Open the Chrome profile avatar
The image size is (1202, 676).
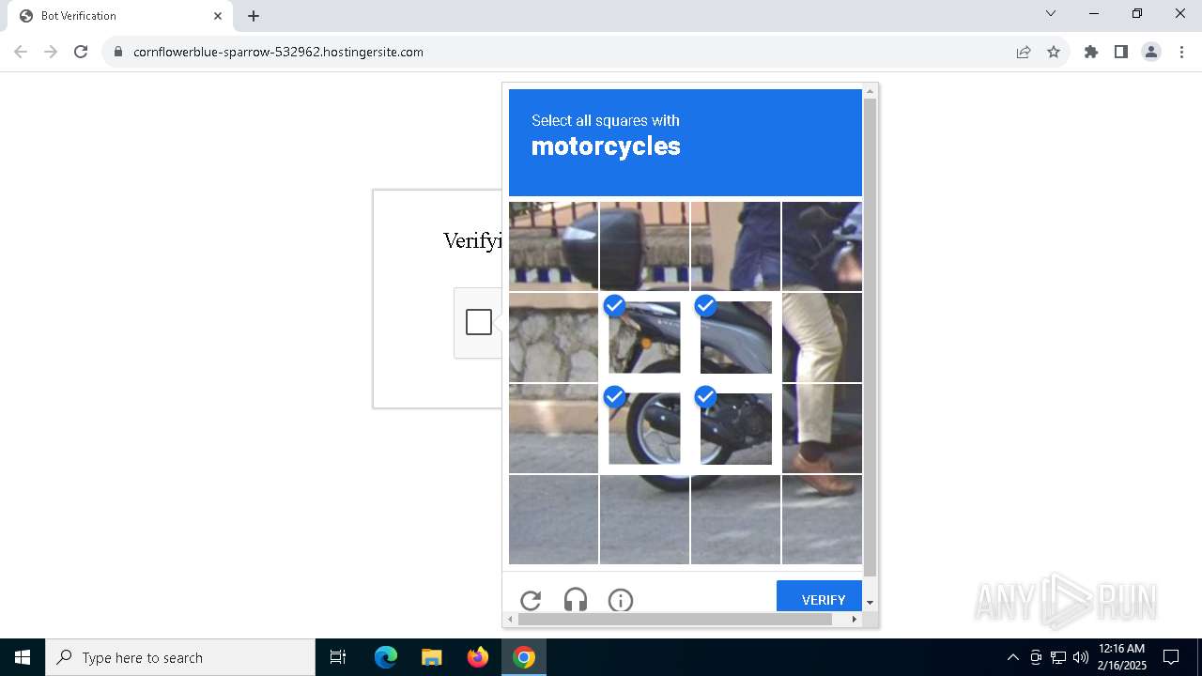click(1151, 52)
